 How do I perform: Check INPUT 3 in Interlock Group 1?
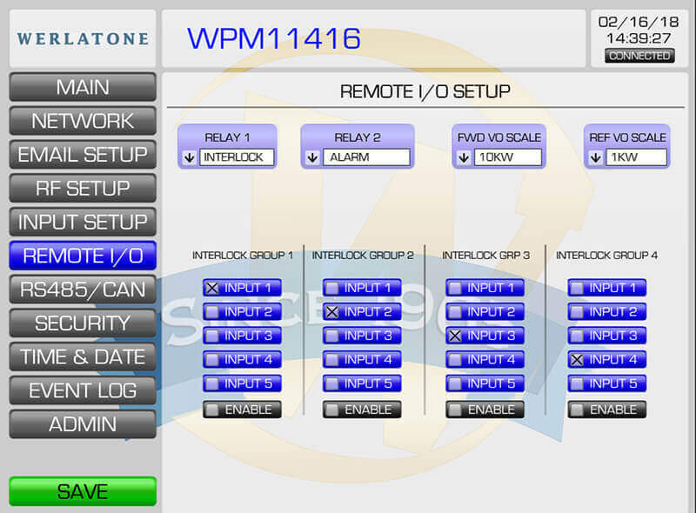tap(212, 336)
